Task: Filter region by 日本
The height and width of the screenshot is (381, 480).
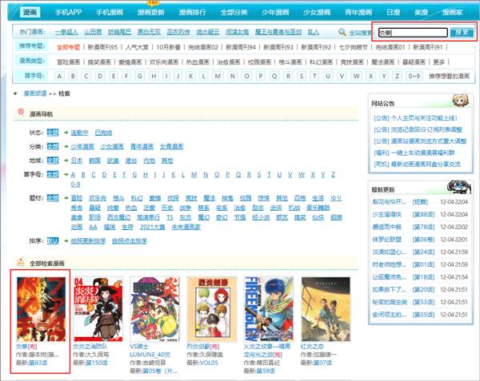Action: tap(77, 159)
